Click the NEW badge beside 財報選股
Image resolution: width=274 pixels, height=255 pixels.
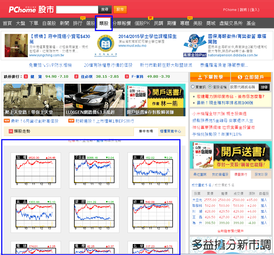point(71,121)
